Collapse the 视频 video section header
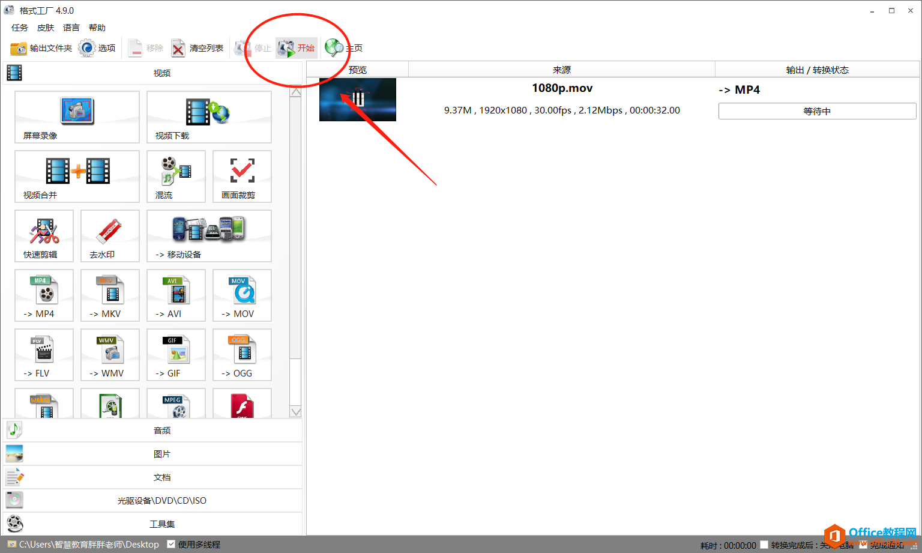 click(152, 73)
